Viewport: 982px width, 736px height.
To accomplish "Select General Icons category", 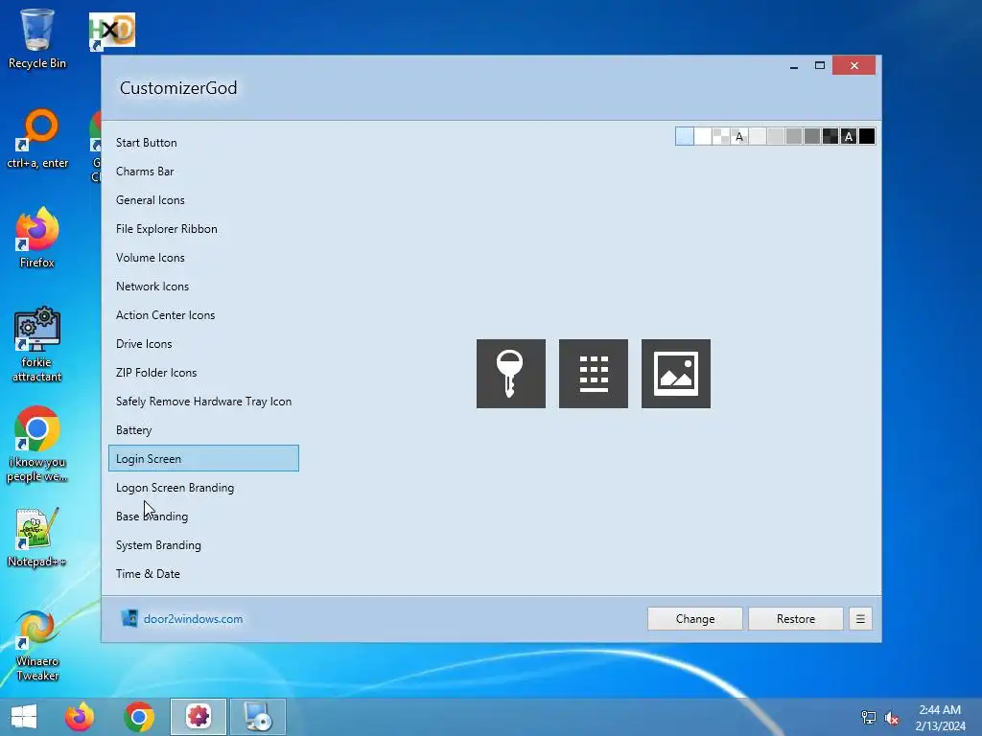I will click(x=203, y=200).
